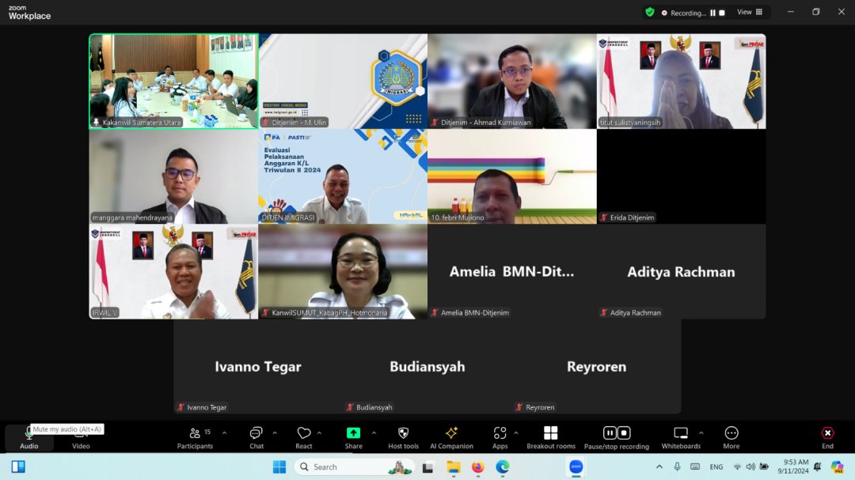Image resolution: width=855 pixels, height=480 pixels.
Task: Open the Chat panel
Action: click(x=256, y=436)
